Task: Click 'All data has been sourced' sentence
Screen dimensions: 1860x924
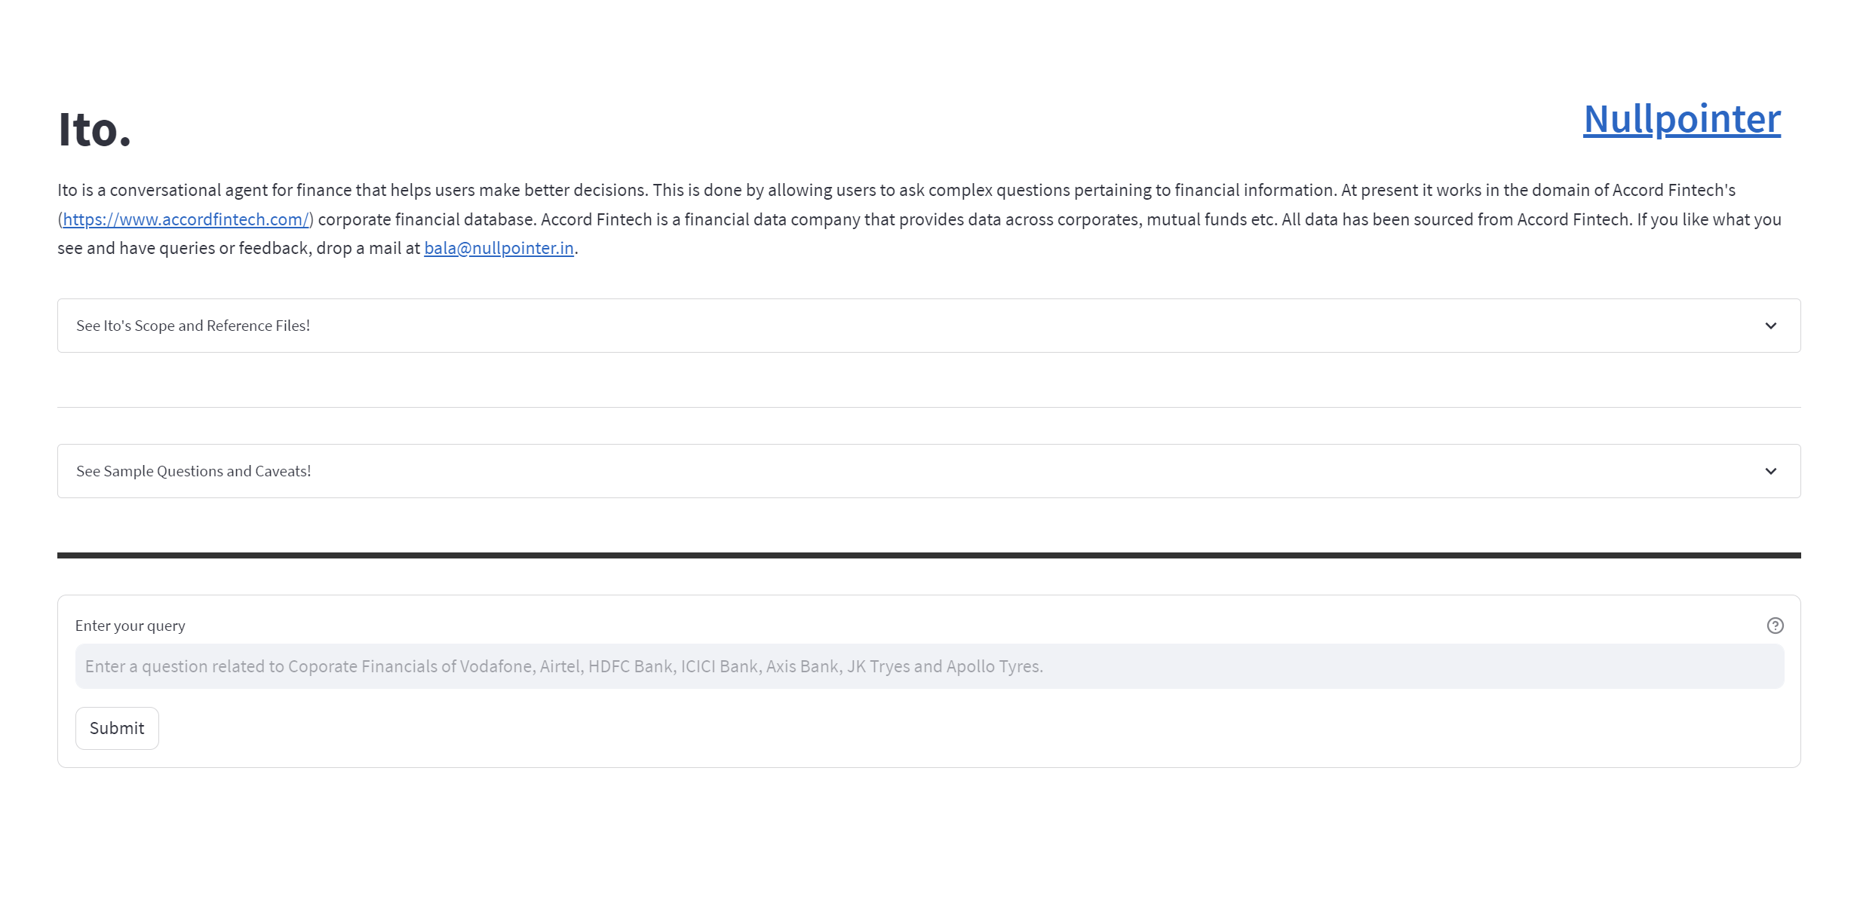Action: pos(1456,219)
